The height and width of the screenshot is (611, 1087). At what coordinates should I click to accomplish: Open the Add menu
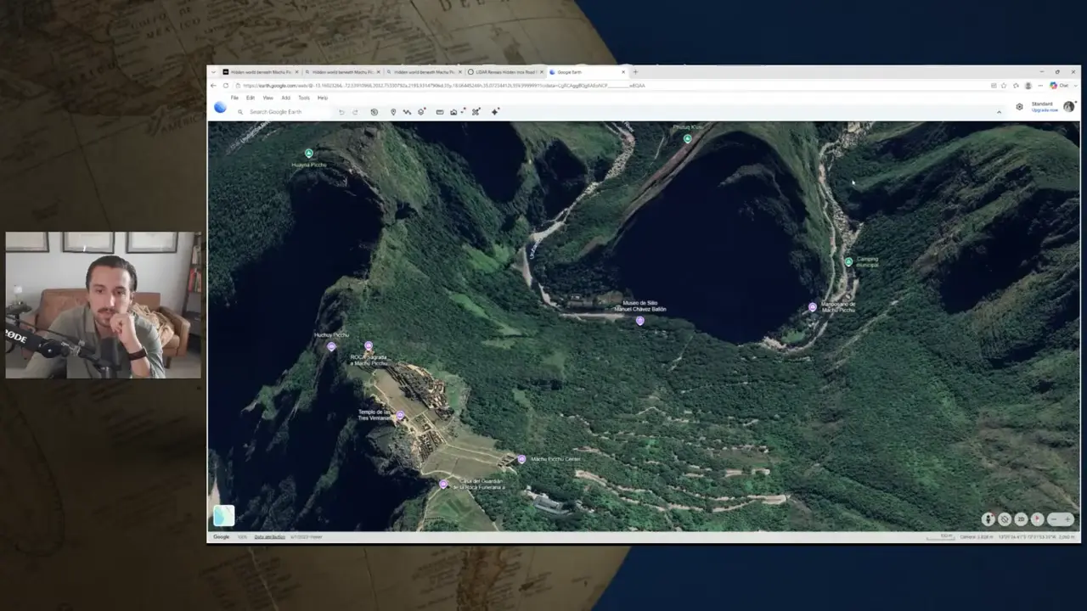tap(285, 98)
